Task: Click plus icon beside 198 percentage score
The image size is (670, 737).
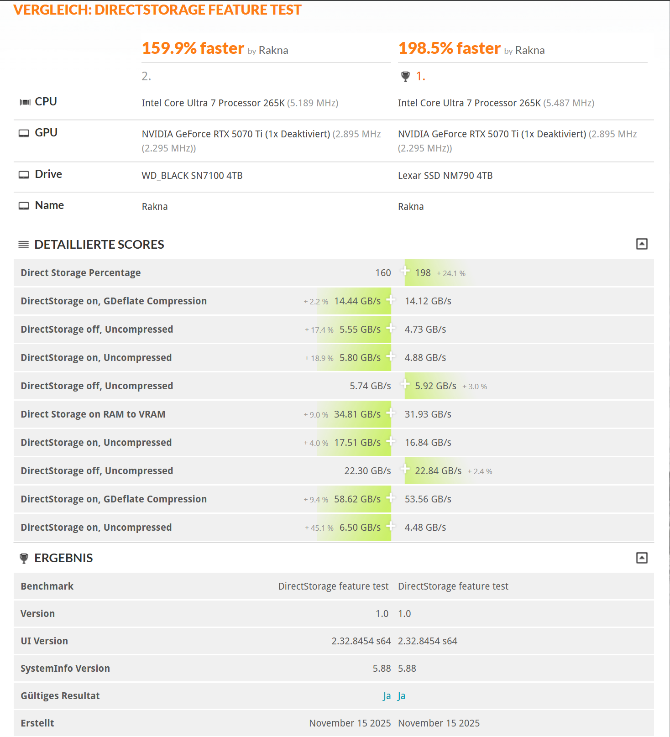Action: pyautogui.click(x=405, y=271)
